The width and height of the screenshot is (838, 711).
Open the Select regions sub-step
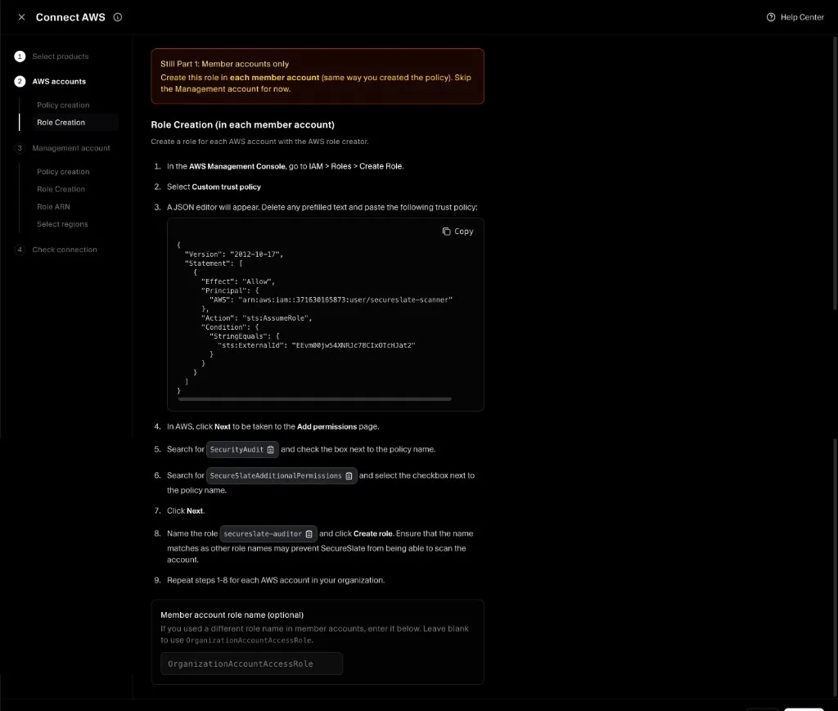coord(62,224)
